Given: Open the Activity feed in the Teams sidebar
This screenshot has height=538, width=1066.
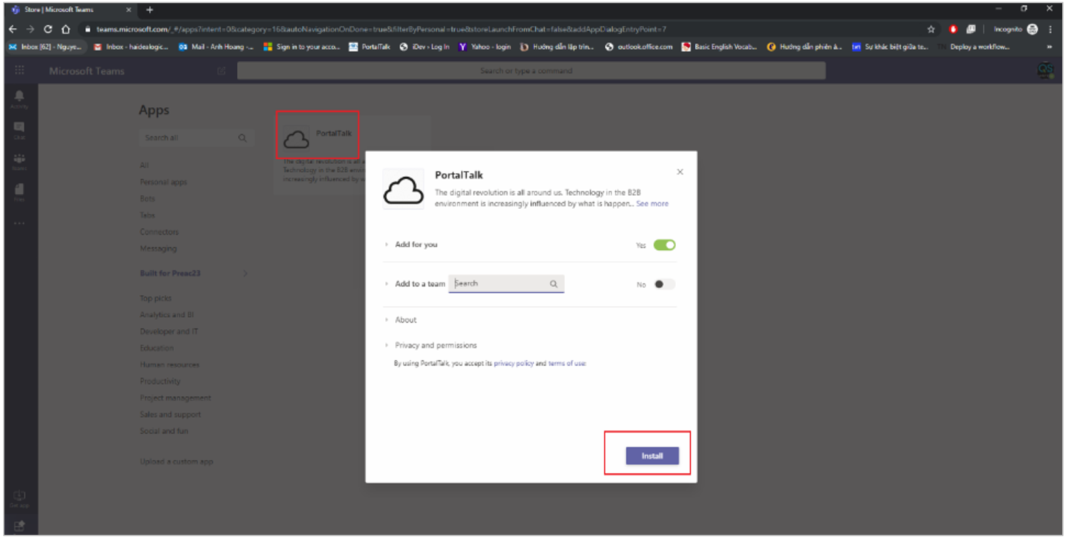Looking at the screenshot, I should [x=19, y=98].
